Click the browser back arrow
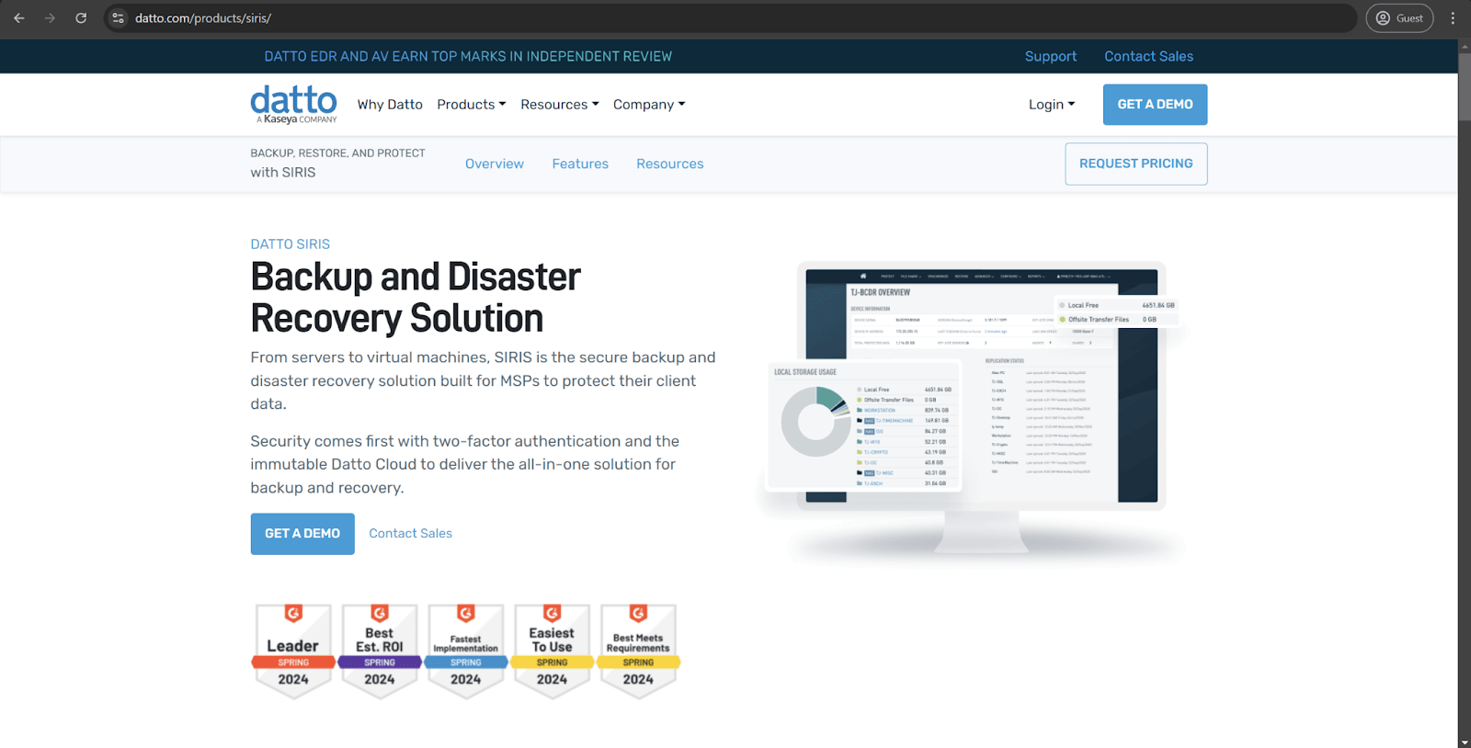This screenshot has width=1471, height=748. (x=19, y=18)
